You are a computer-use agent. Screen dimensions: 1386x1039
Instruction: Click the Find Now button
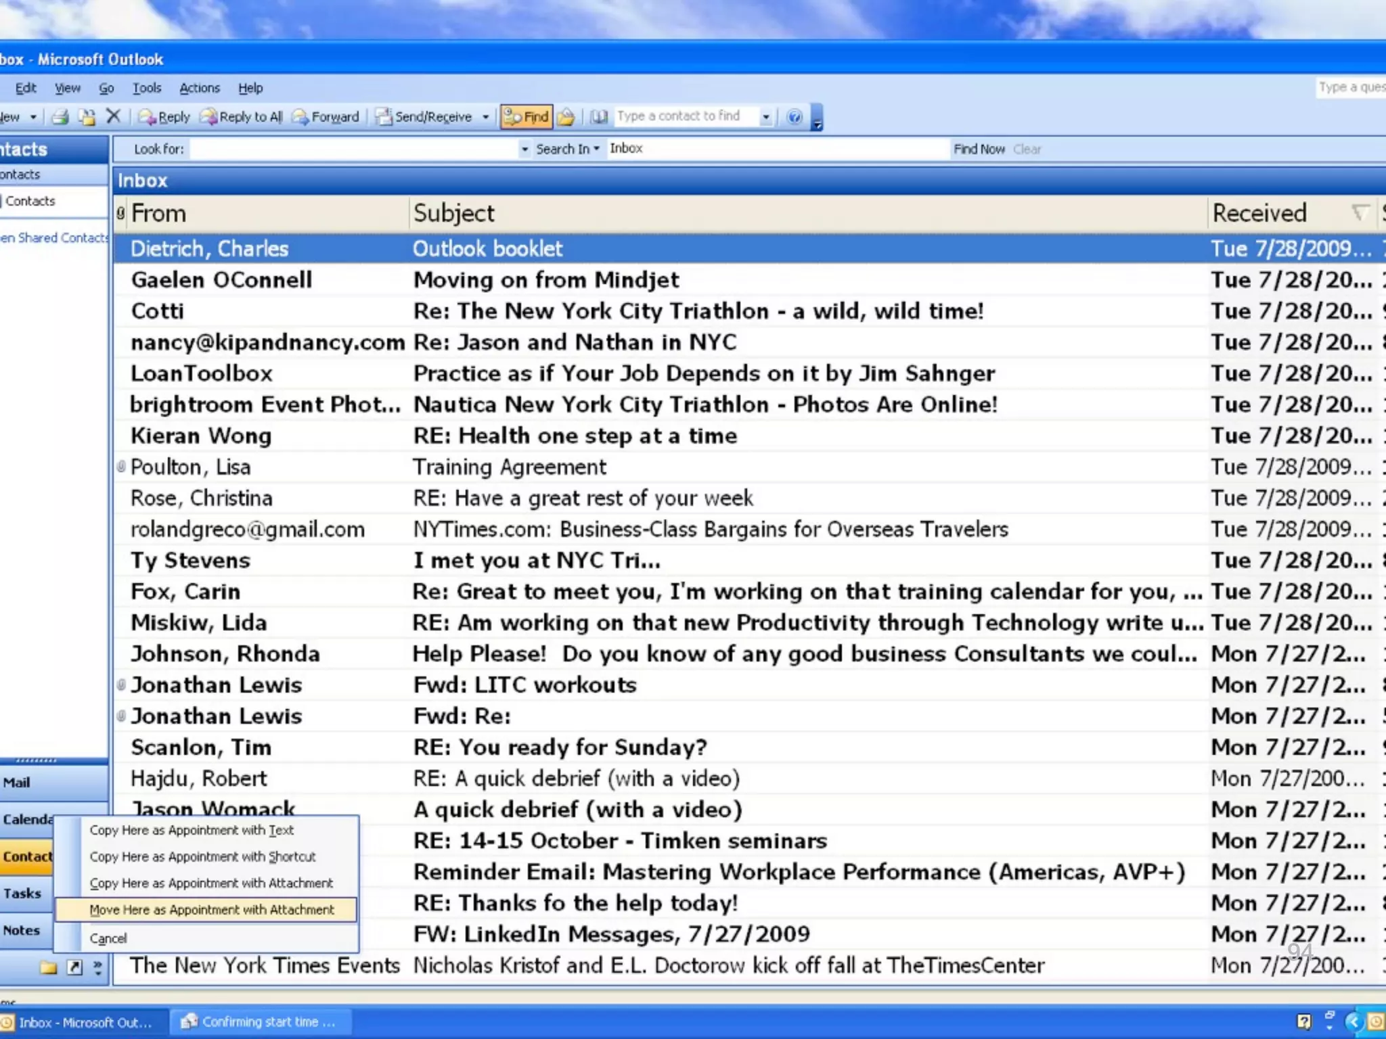point(979,149)
